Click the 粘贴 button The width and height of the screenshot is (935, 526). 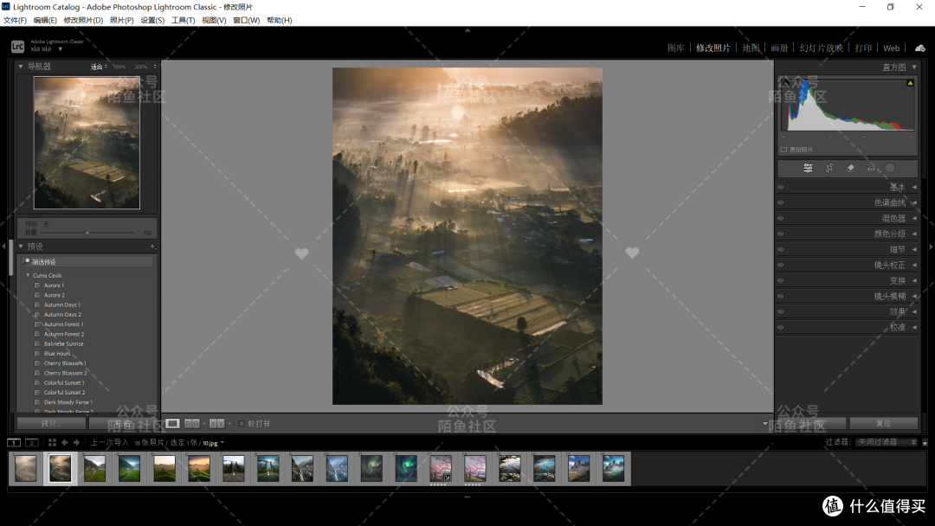tap(123, 424)
